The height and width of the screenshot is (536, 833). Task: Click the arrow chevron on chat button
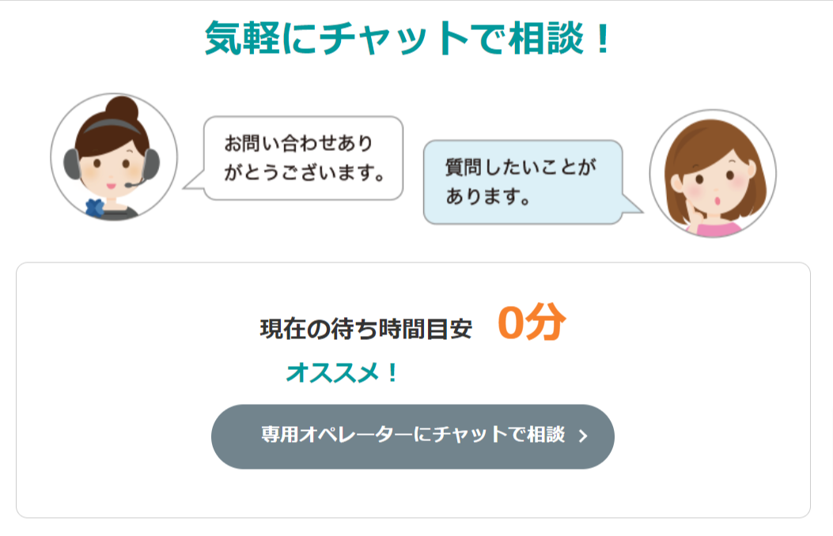click(583, 436)
